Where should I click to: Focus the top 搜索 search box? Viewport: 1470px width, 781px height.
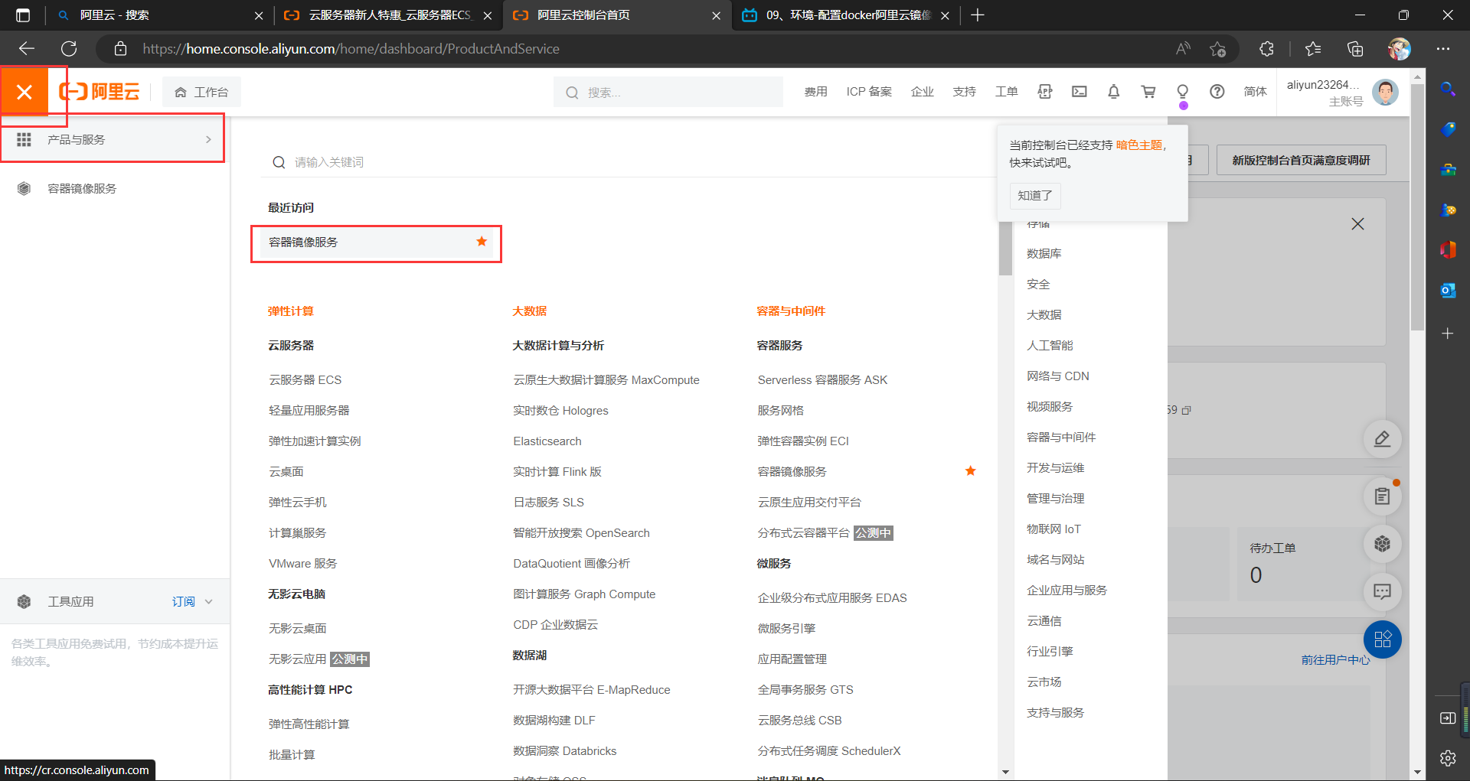(x=668, y=93)
